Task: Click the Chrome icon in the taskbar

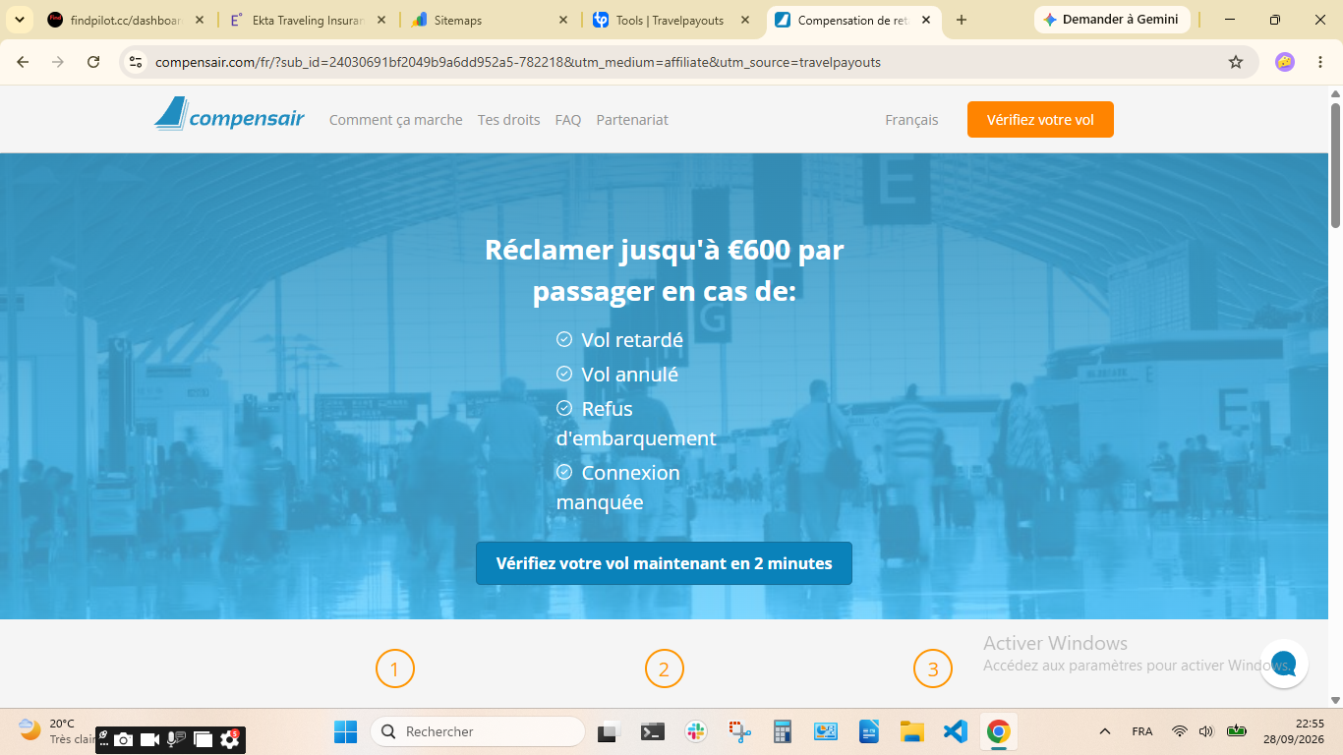Action: [998, 731]
